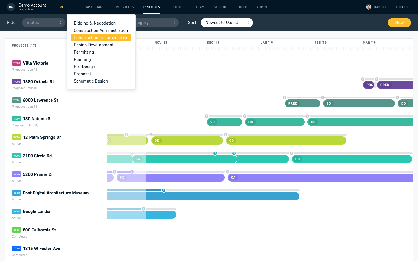The image size is (418, 261).
Task: Click dollar marker above 180 Natoma CD phase
Action: click(x=307, y=116)
